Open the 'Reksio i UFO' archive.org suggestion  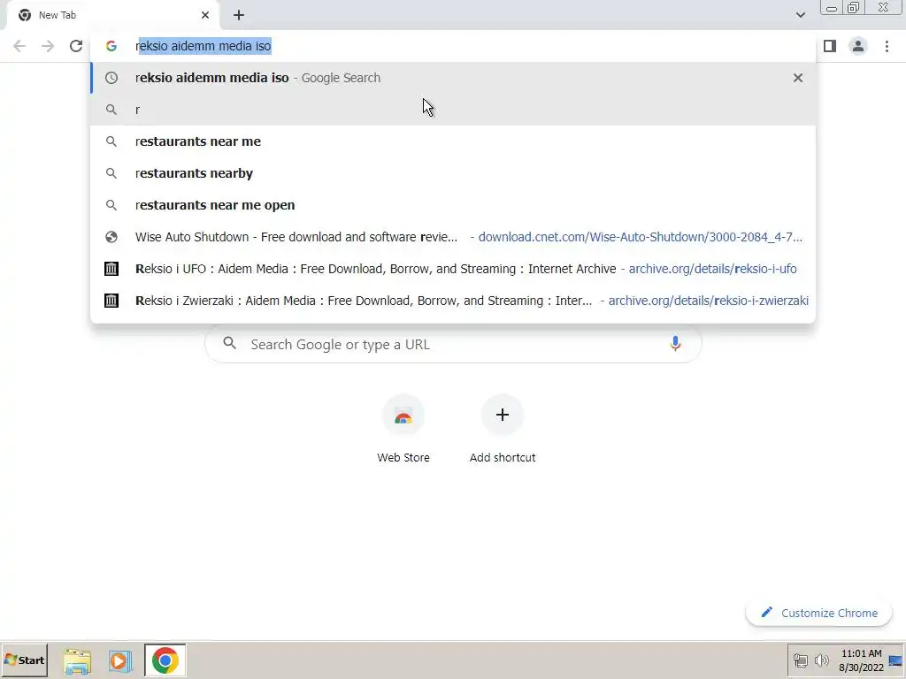(453, 269)
